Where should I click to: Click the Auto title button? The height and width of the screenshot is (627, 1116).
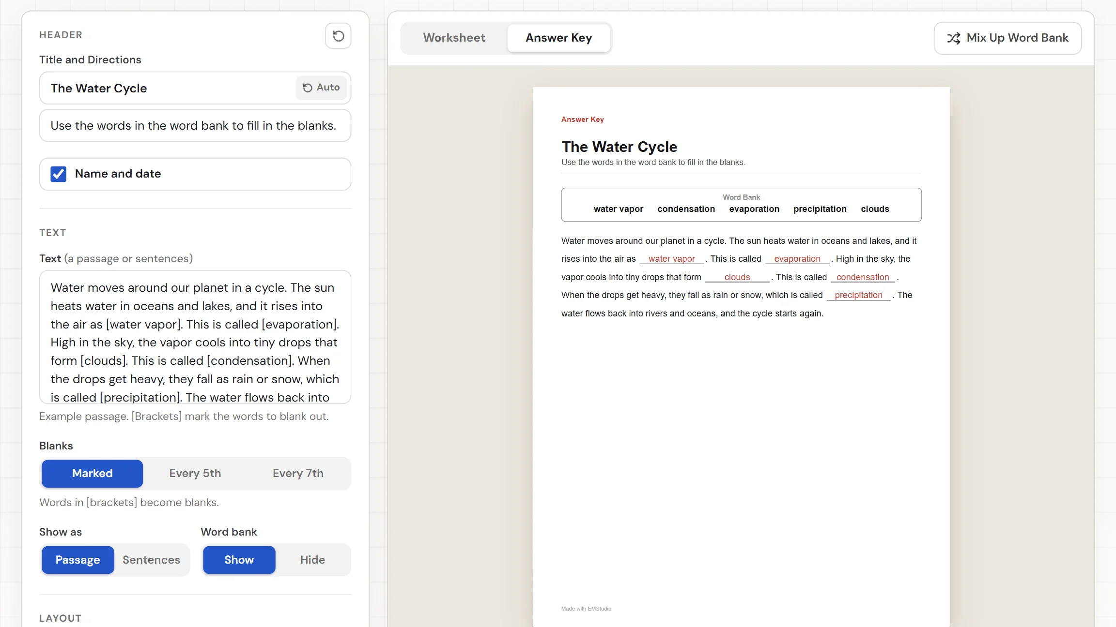pyautogui.click(x=321, y=88)
